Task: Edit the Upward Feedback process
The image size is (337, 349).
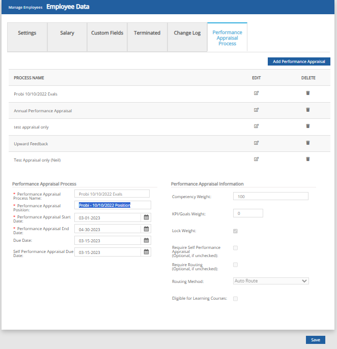Action: tap(257, 143)
